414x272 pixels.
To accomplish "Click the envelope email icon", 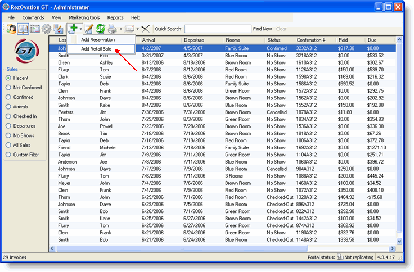I will point(129,29).
